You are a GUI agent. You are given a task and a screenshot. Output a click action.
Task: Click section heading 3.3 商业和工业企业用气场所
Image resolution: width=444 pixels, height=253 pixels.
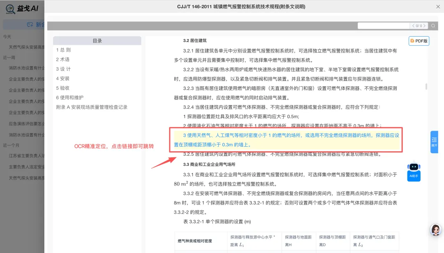pyautogui.click(x=209, y=164)
